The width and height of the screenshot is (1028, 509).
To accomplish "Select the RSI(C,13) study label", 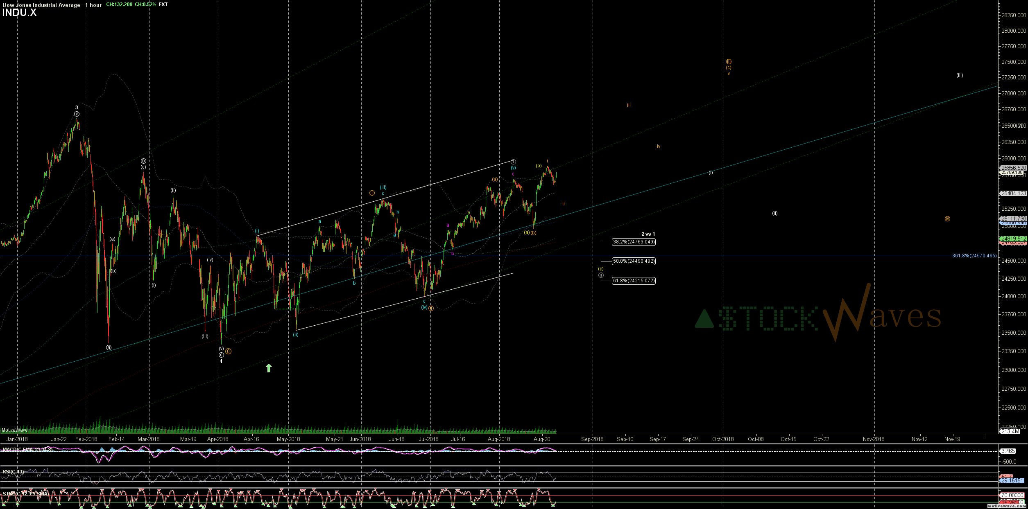I will tap(13, 472).
